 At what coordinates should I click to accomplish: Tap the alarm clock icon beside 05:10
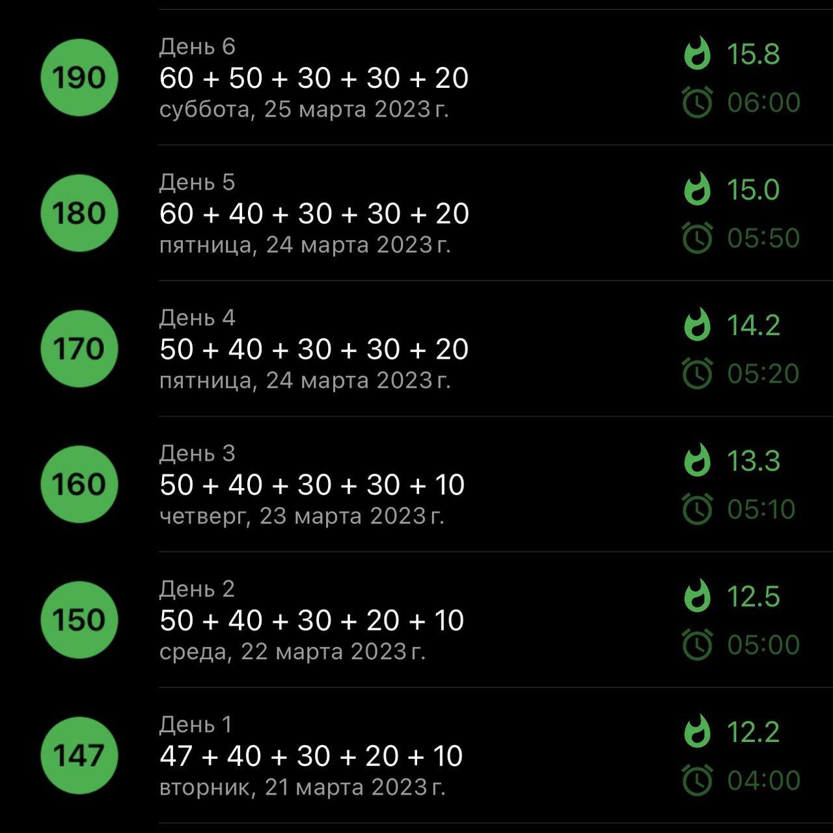(x=697, y=509)
